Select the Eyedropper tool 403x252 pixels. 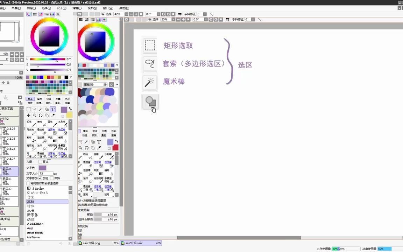pos(53,115)
